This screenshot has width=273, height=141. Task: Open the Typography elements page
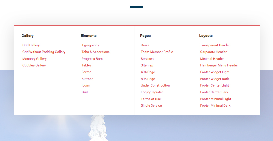pos(90,45)
